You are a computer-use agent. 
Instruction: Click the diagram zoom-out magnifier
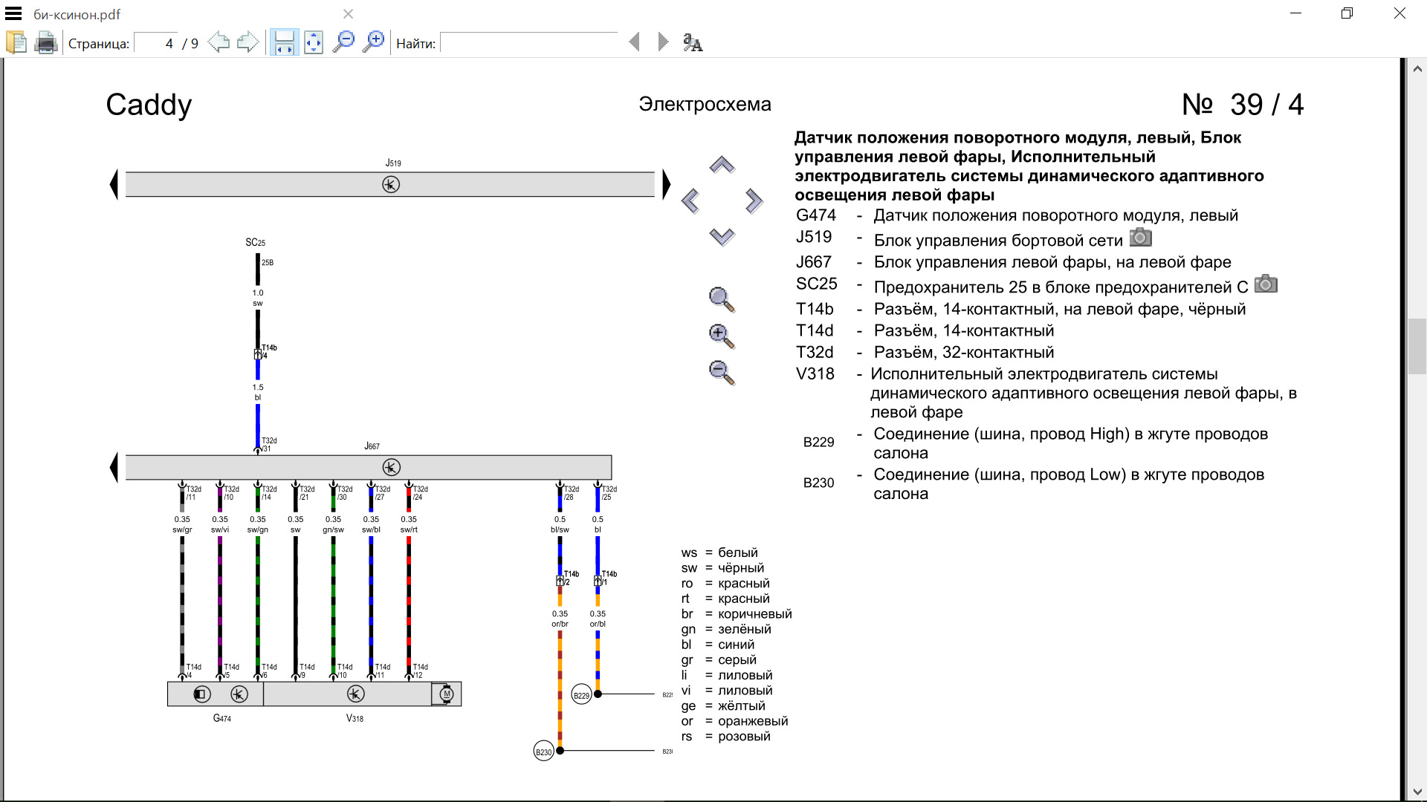click(722, 373)
